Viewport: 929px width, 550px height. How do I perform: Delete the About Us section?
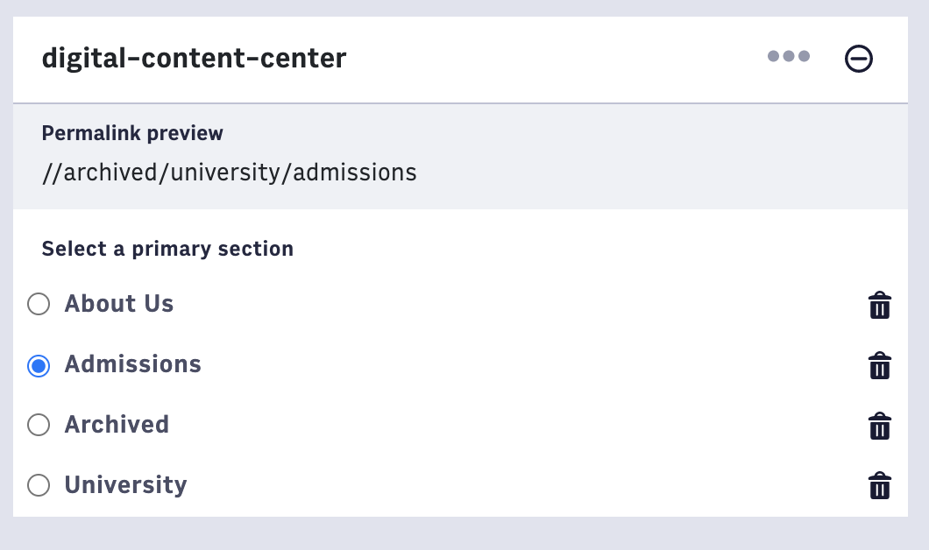click(x=880, y=306)
